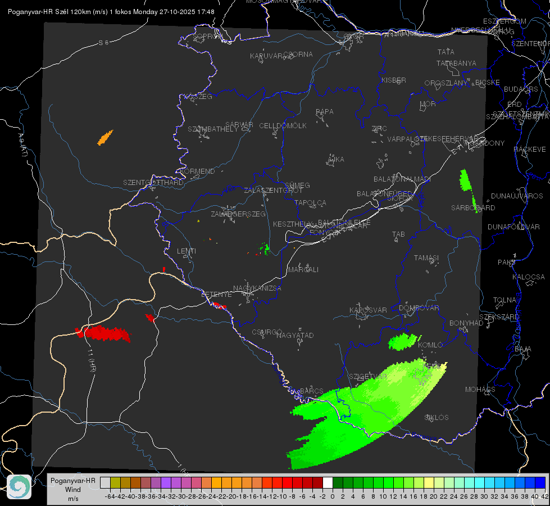Click the TAPOLCA city label
Screen dimensions: 550x506
[x=310, y=202]
